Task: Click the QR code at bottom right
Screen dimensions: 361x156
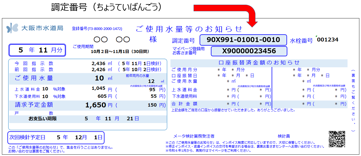Action: pyautogui.click(x=337, y=139)
